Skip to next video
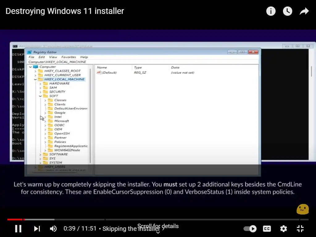This screenshot has height=237, width=316. point(37,229)
